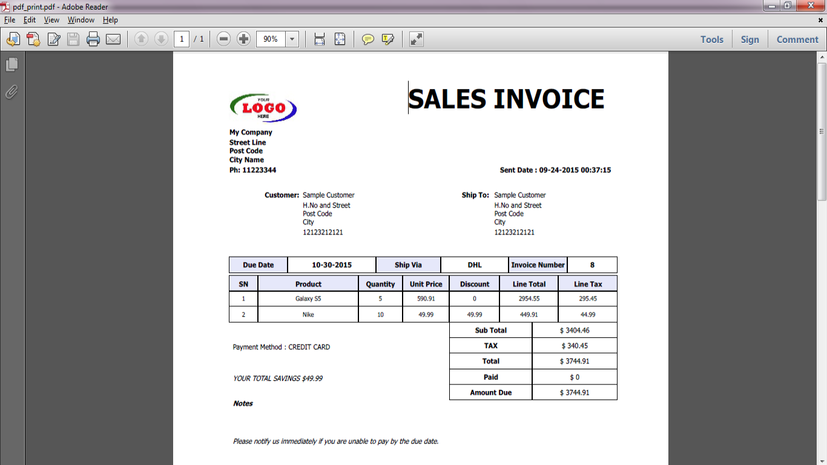This screenshot has width=827, height=465.
Task: Click the 'Customer:' label
Action: pos(282,195)
